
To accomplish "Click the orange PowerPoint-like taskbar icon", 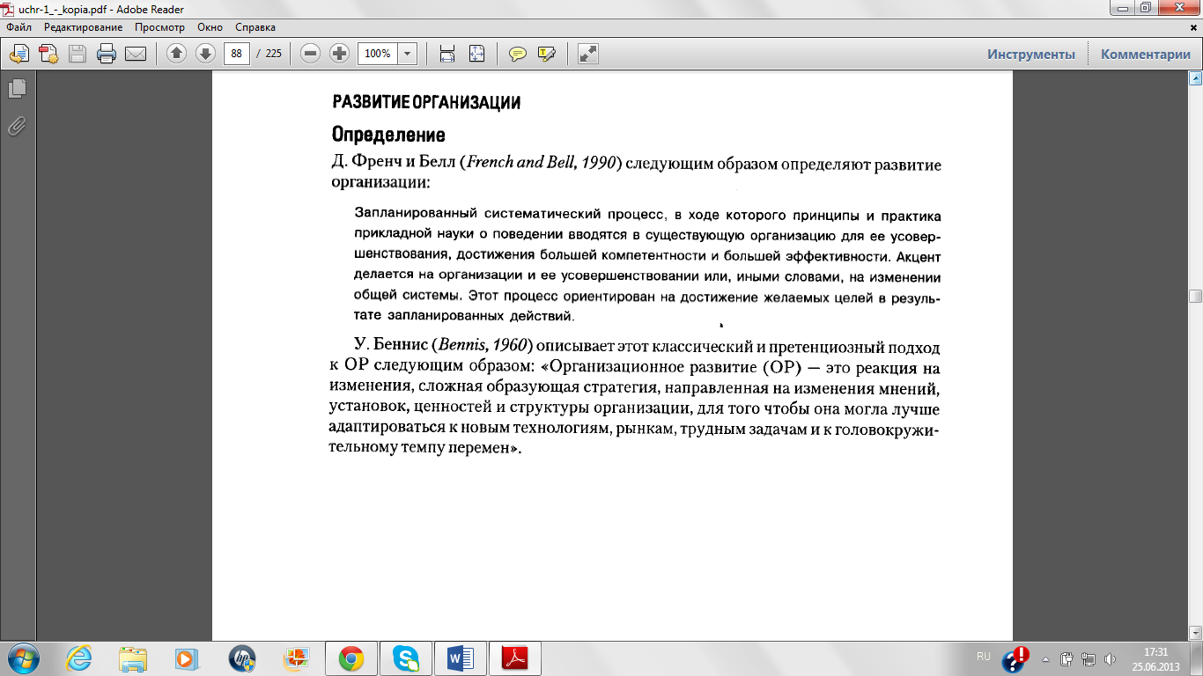I will click(297, 658).
